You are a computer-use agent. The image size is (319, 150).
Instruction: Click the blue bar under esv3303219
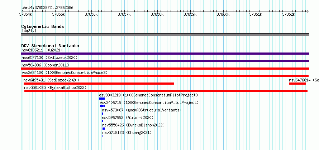click(x=102, y=99)
